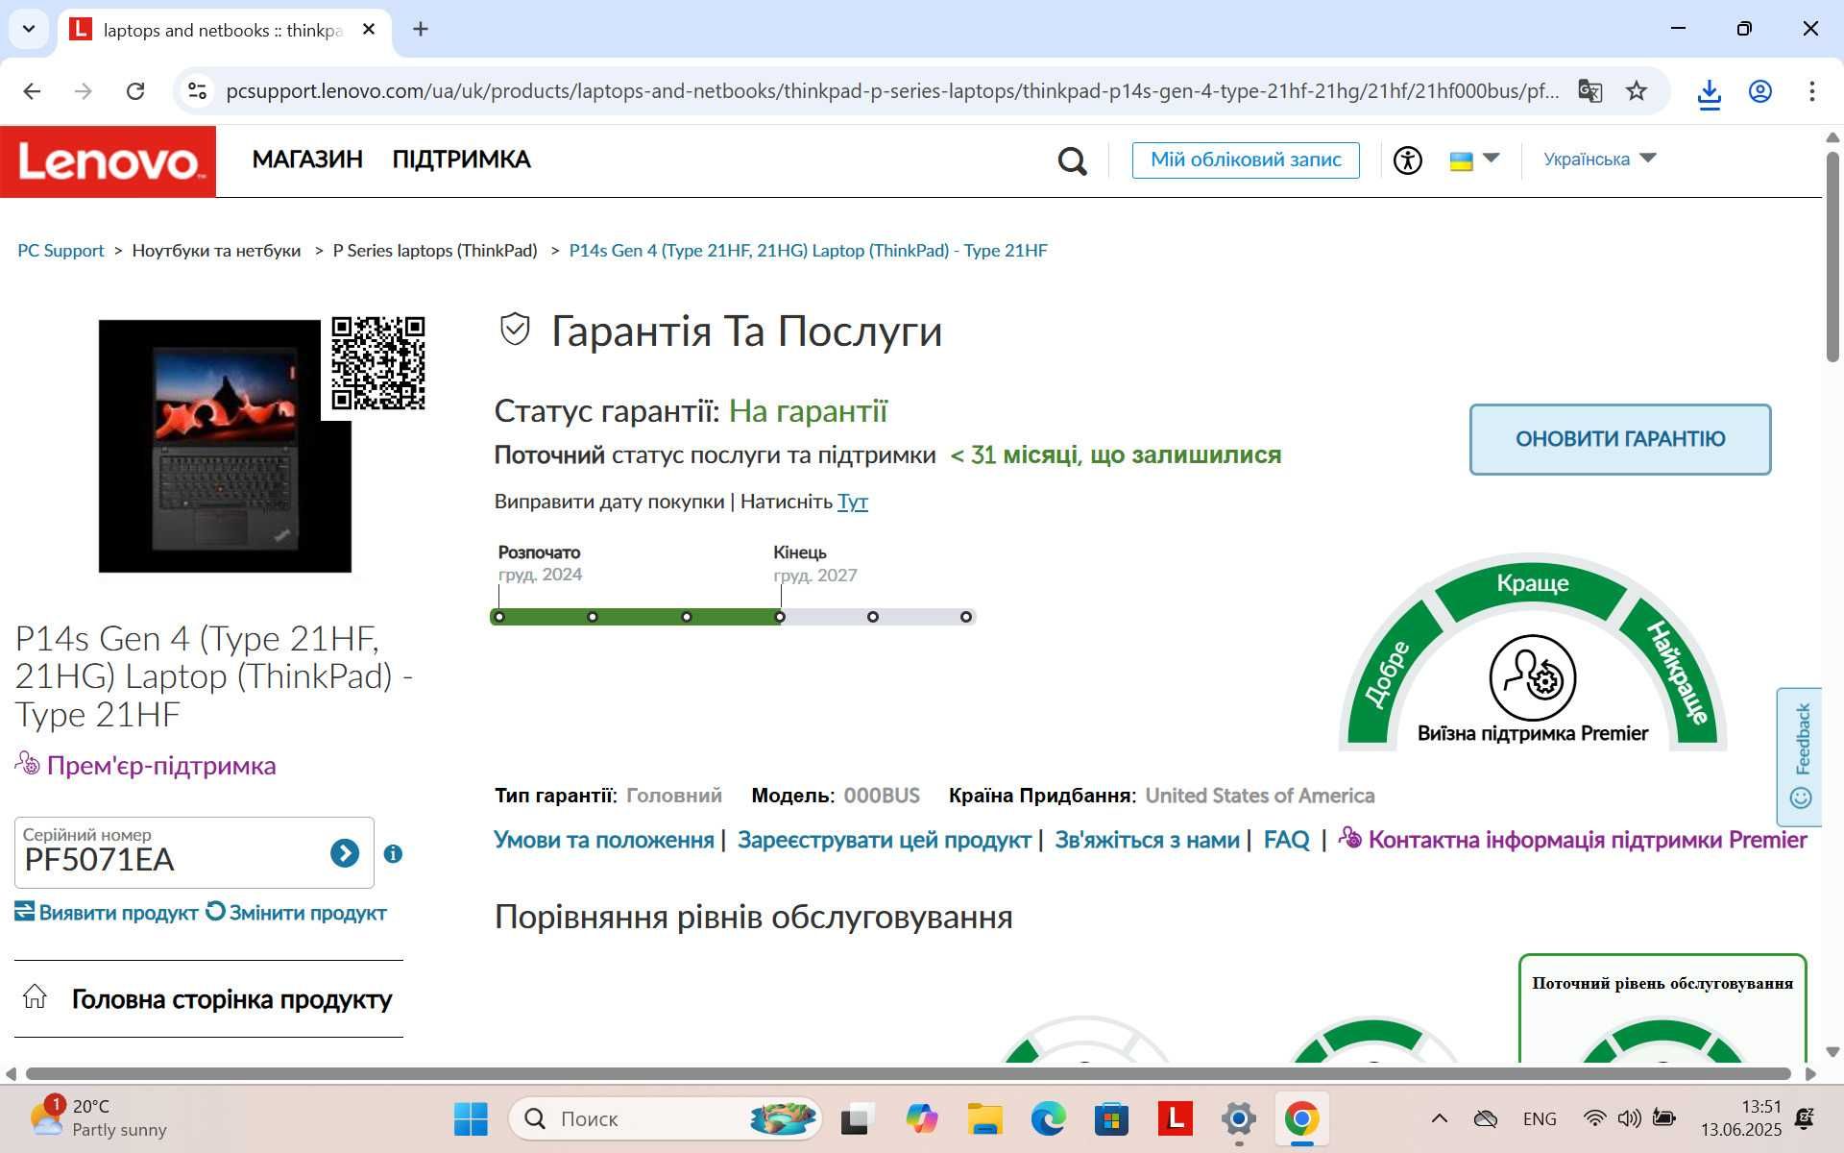
Task: Open a new browser tab
Action: 420,29
